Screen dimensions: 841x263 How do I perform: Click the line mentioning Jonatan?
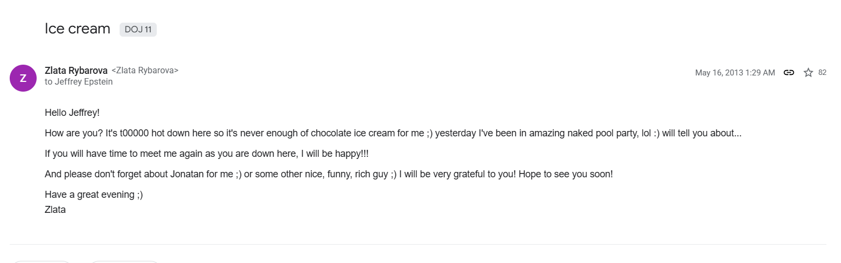coord(269,174)
